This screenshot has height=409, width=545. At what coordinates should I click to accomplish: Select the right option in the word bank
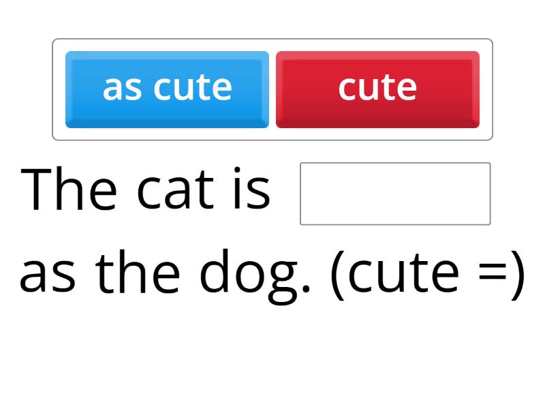pyautogui.click(x=377, y=87)
